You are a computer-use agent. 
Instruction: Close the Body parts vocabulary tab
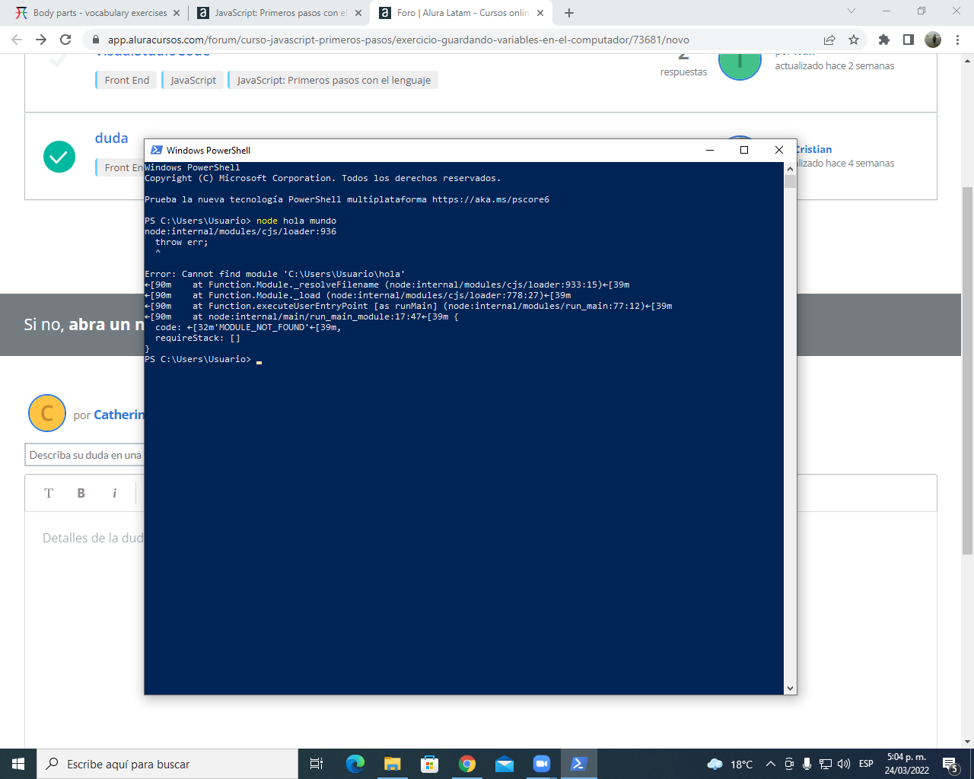point(177,13)
